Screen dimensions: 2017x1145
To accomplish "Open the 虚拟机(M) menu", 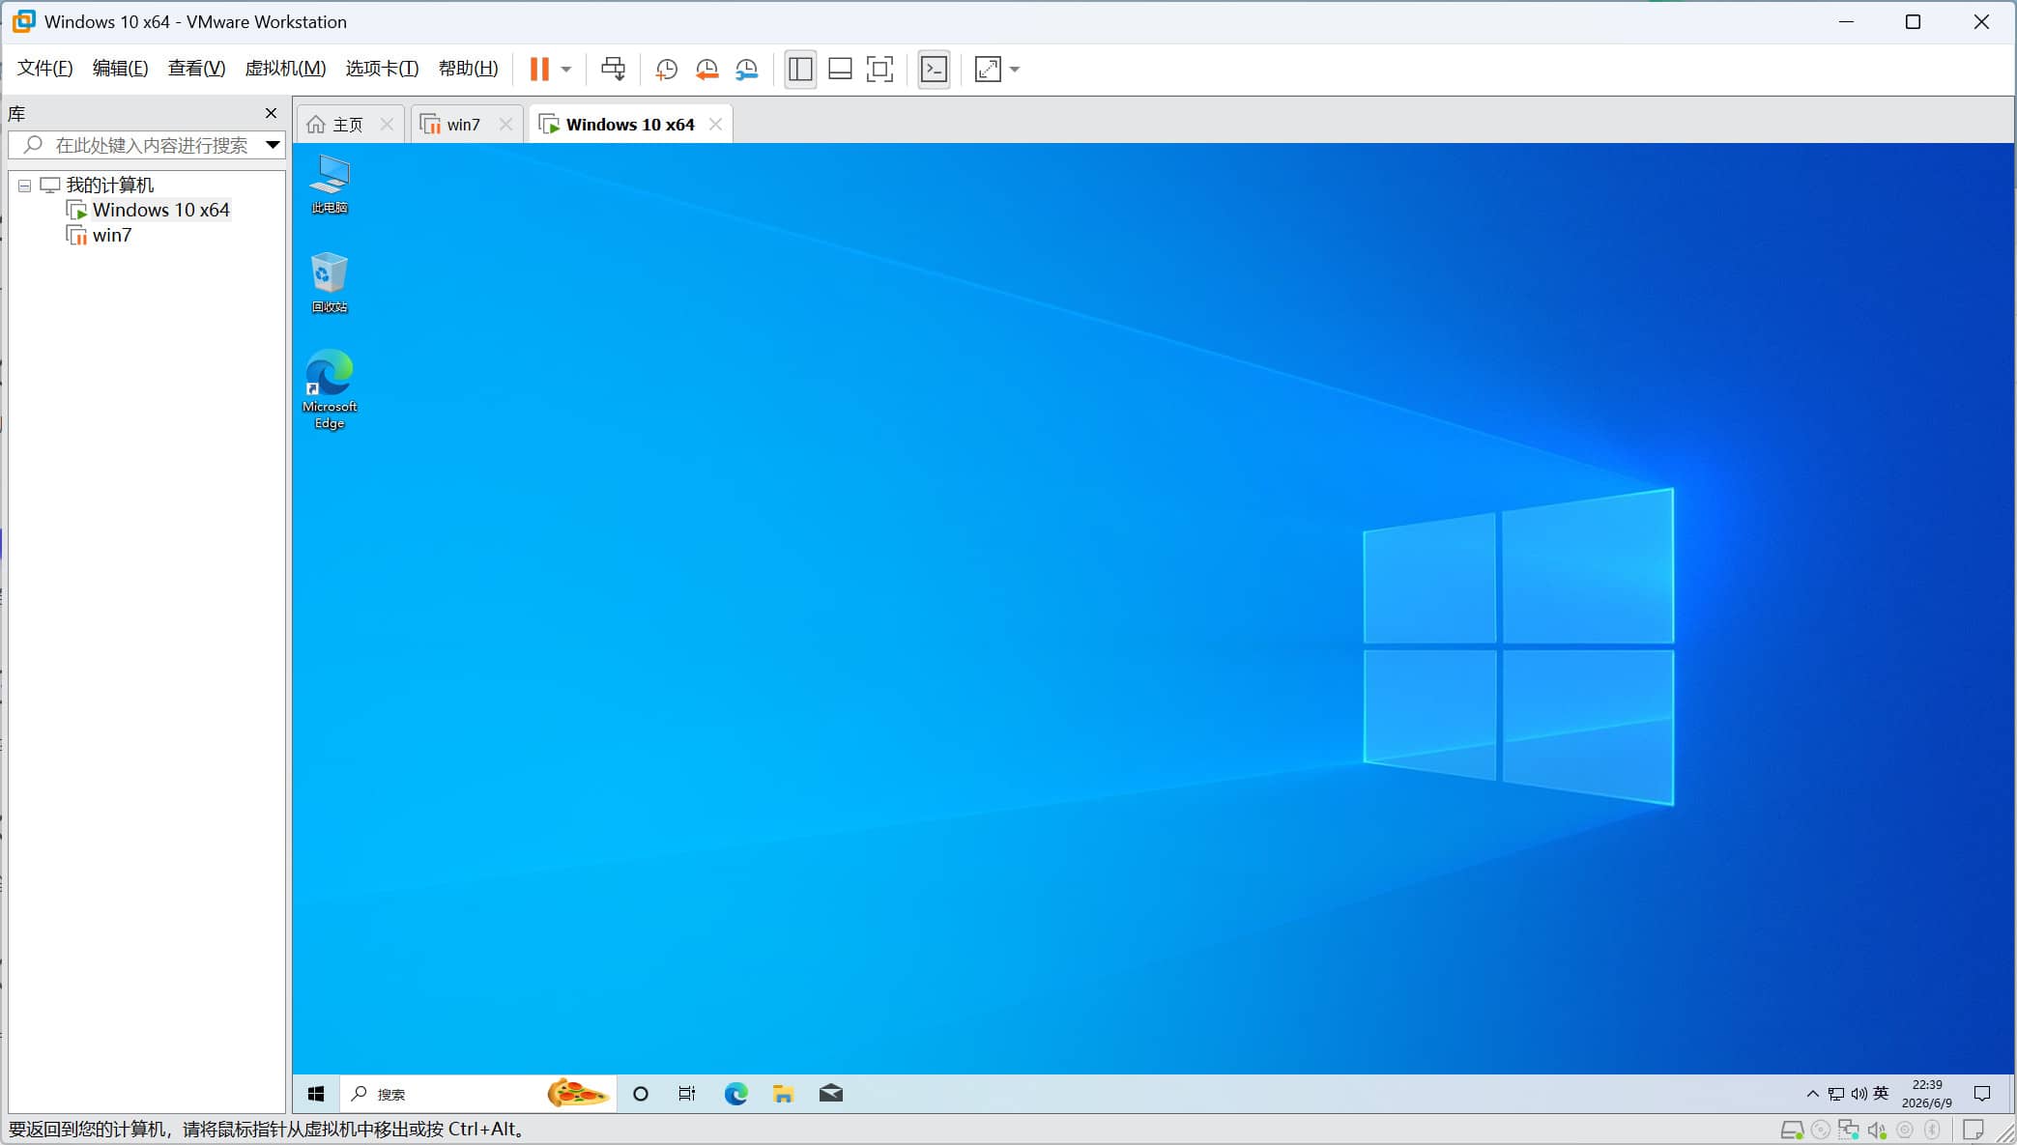I will pyautogui.click(x=285, y=68).
